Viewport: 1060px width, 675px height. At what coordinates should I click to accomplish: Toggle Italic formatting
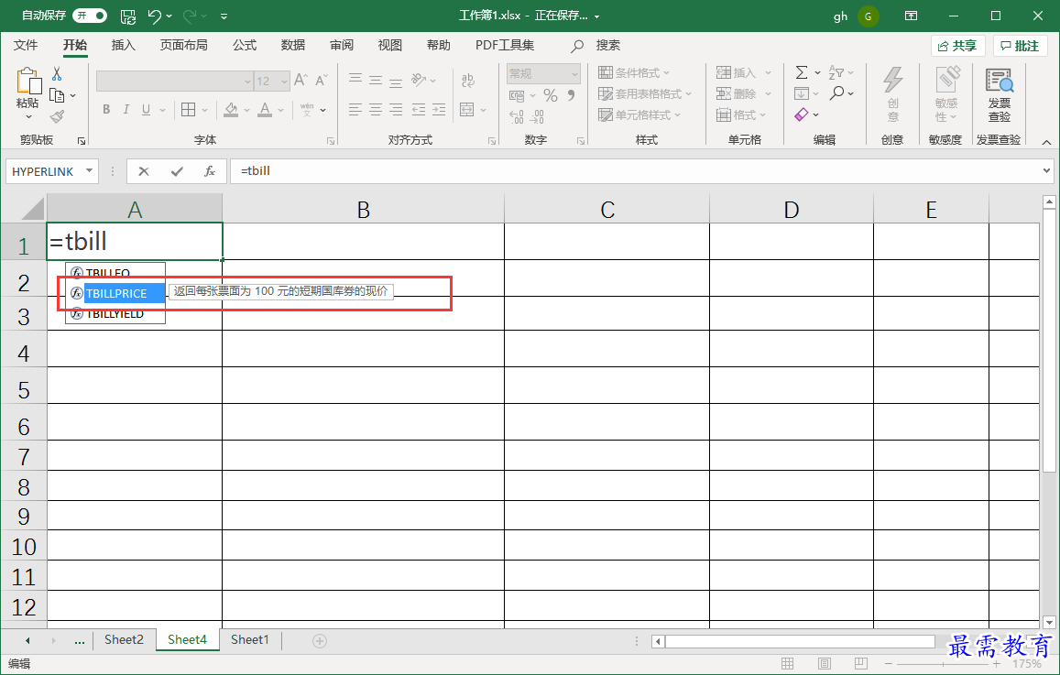click(126, 110)
